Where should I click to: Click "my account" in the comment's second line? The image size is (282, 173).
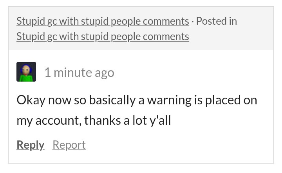coord(49,120)
